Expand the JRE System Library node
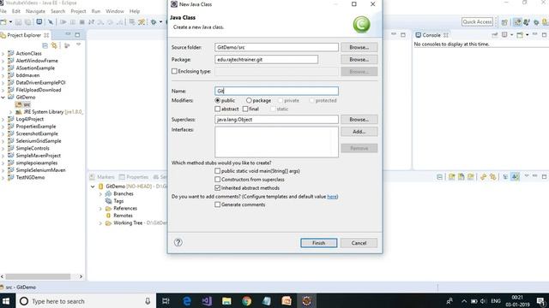Viewport: 549px width, 308px height. [10, 112]
